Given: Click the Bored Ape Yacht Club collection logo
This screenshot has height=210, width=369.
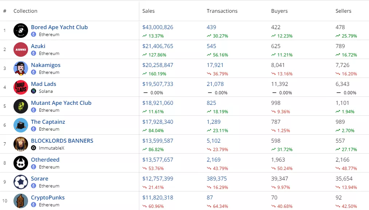Looking at the screenshot, I should click(21, 31).
